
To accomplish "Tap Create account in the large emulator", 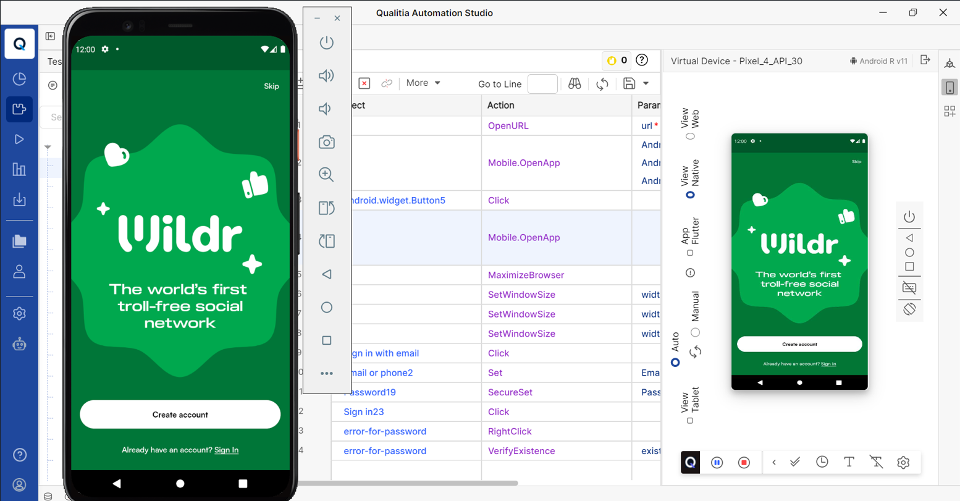I will pos(180,415).
